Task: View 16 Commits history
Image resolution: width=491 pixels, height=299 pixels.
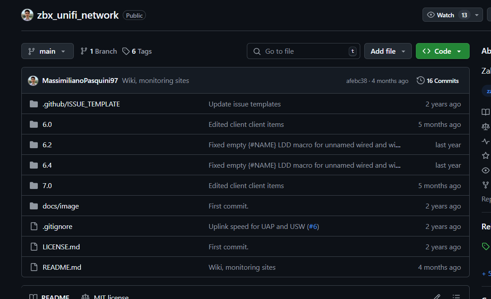Action: click(438, 81)
